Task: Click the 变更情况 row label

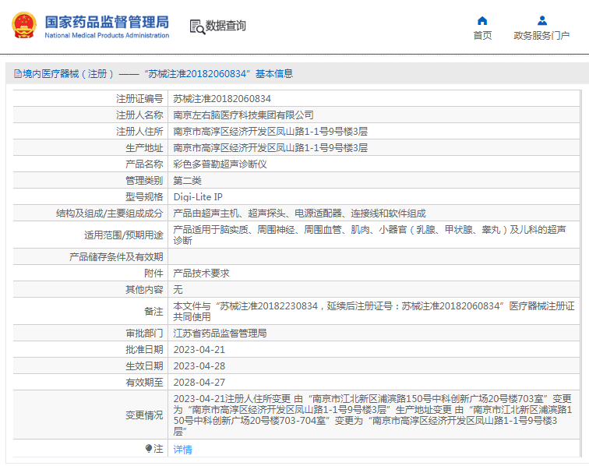Action: coord(144,415)
